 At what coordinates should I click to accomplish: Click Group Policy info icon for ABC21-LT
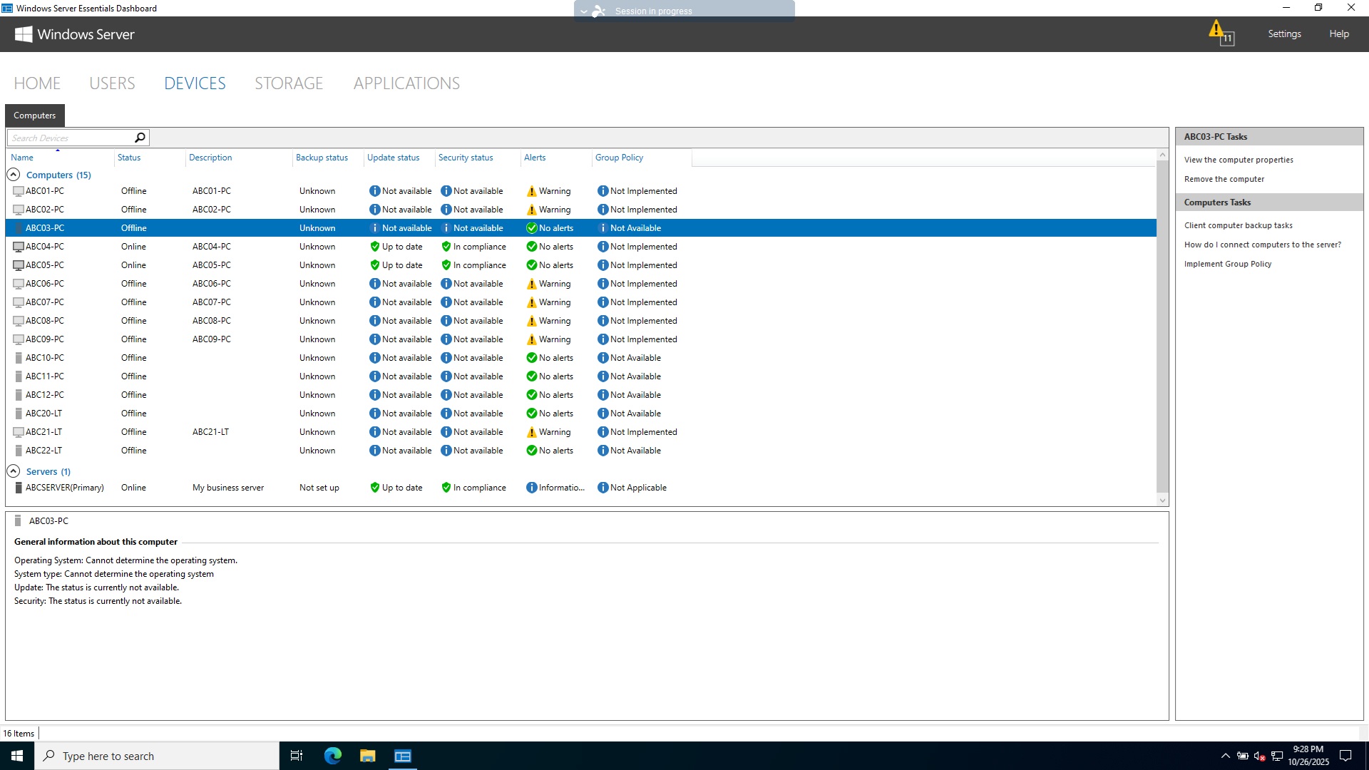pyautogui.click(x=603, y=432)
